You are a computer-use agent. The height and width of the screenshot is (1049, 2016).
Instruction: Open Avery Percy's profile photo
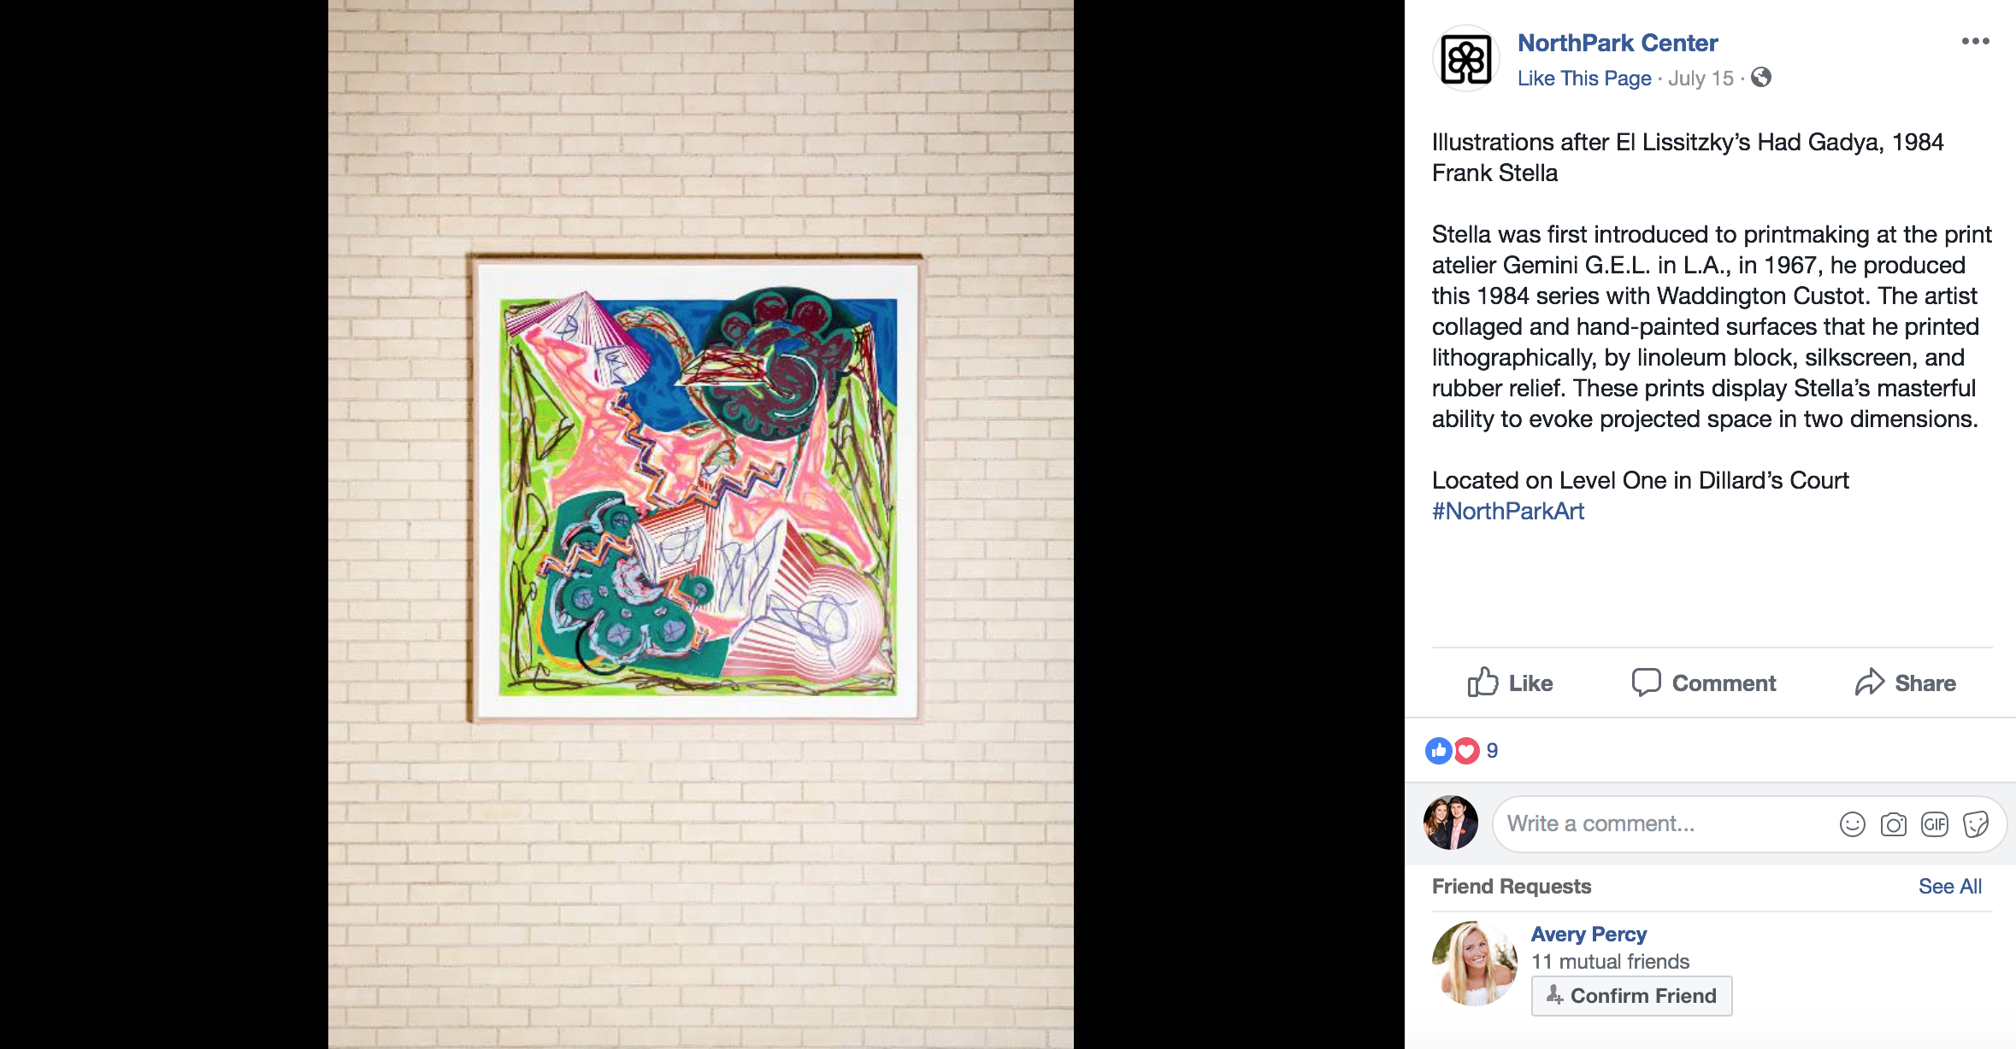click(x=1475, y=964)
